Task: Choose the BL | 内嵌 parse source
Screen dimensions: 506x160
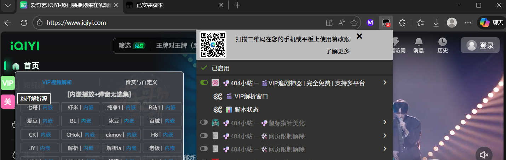Action: (81, 121)
